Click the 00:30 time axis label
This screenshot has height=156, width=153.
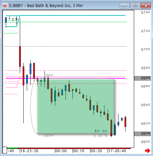96,151
